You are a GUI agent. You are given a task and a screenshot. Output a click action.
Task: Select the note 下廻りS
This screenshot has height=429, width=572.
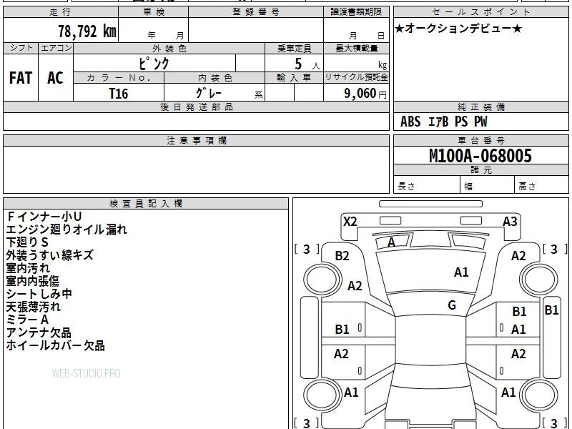pos(27,242)
